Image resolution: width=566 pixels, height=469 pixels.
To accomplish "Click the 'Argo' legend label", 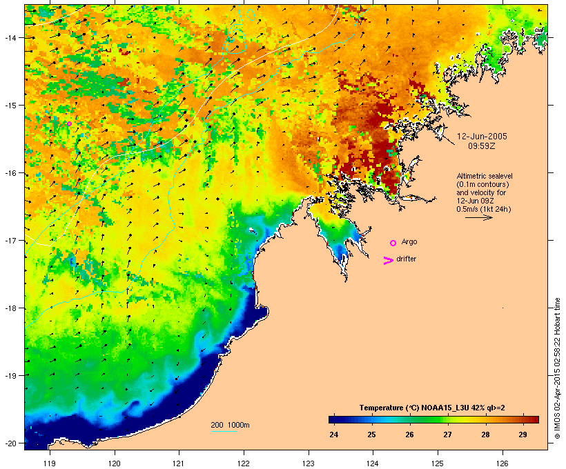I will (409, 241).
